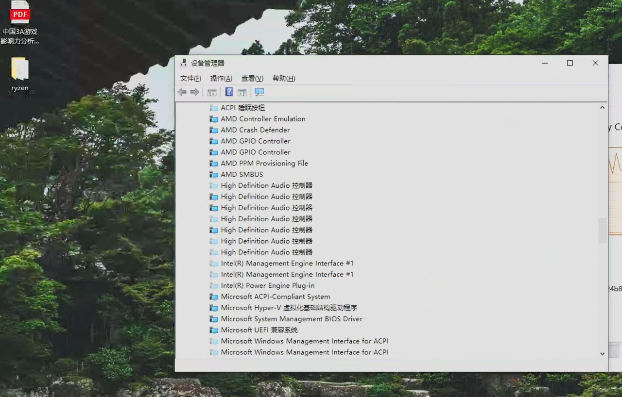This screenshot has height=397, width=622.
Task: Click the icon beside AMD Crash Defender
Action: coord(214,130)
